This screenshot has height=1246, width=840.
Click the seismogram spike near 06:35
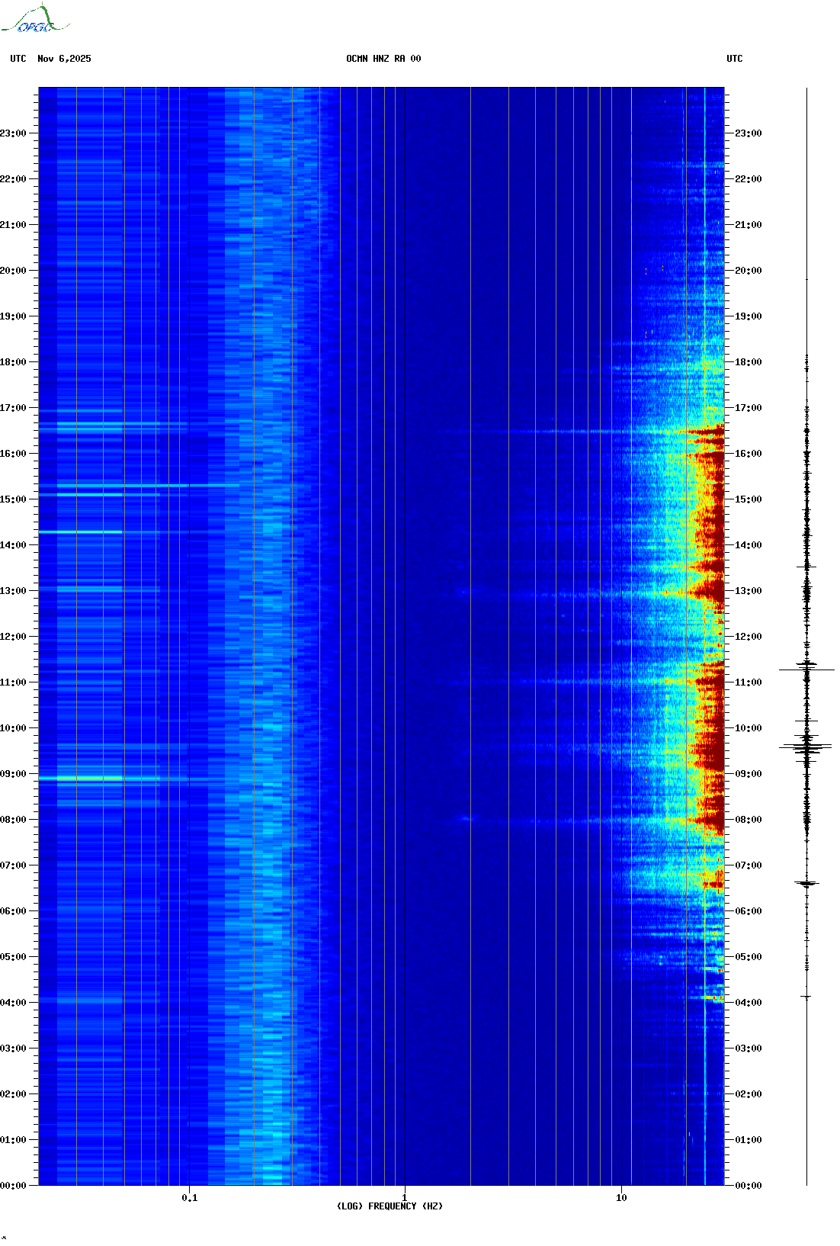coord(806,883)
